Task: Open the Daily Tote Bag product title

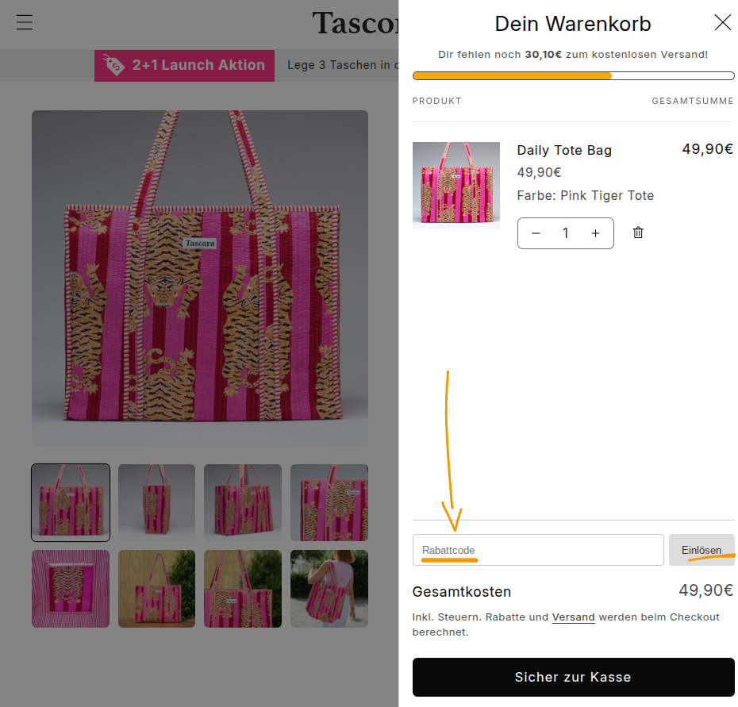Action: (563, 150)
